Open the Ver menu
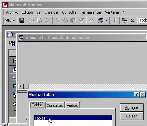Image resolution: width=147 pixels, height=126 pixels. point(39,12)
